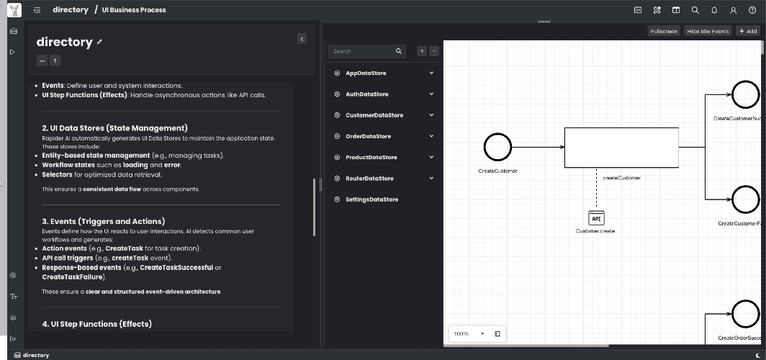Image resolution: width=766 pixels, height=360 pixels.
Task: Click the data store Search input field
Action: (x=367, y=51)
